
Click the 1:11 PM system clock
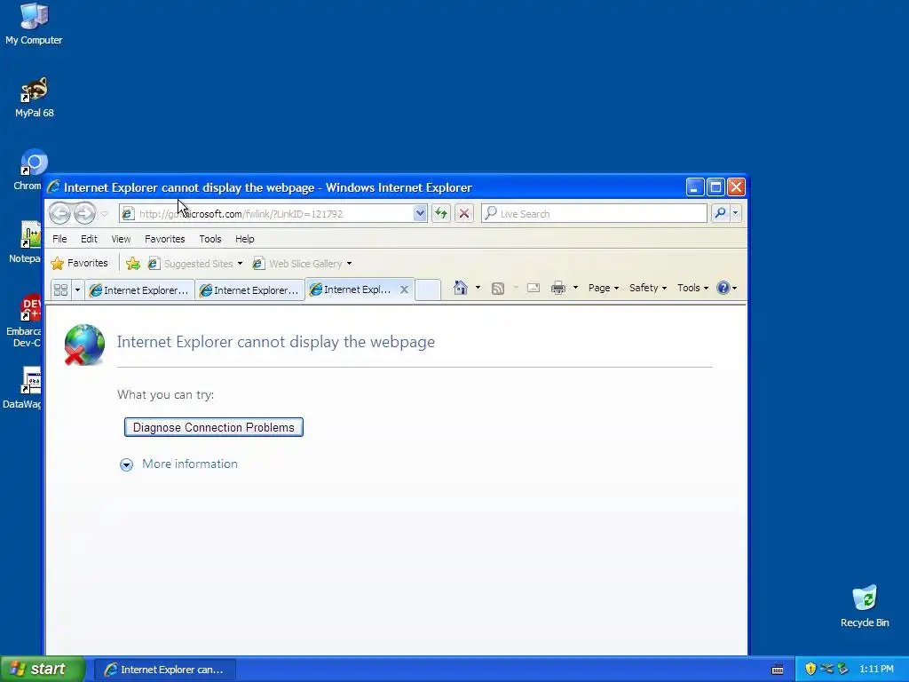876,670
